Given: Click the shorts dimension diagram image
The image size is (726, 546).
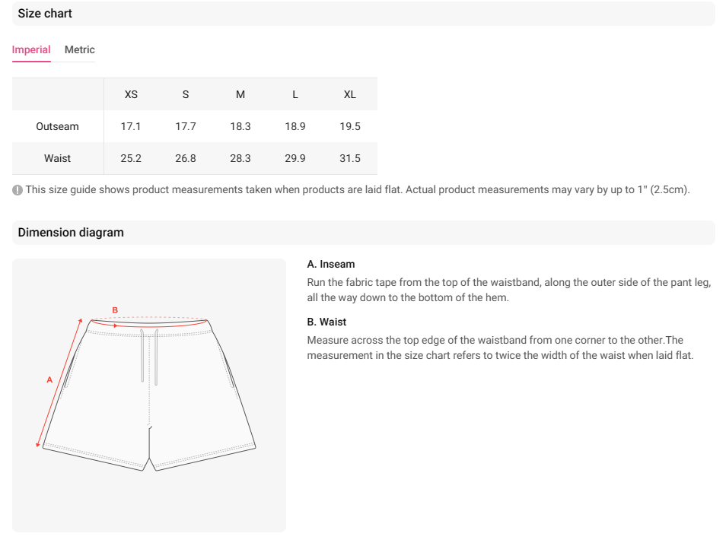Looking at the screenshot, I should 149,395.
